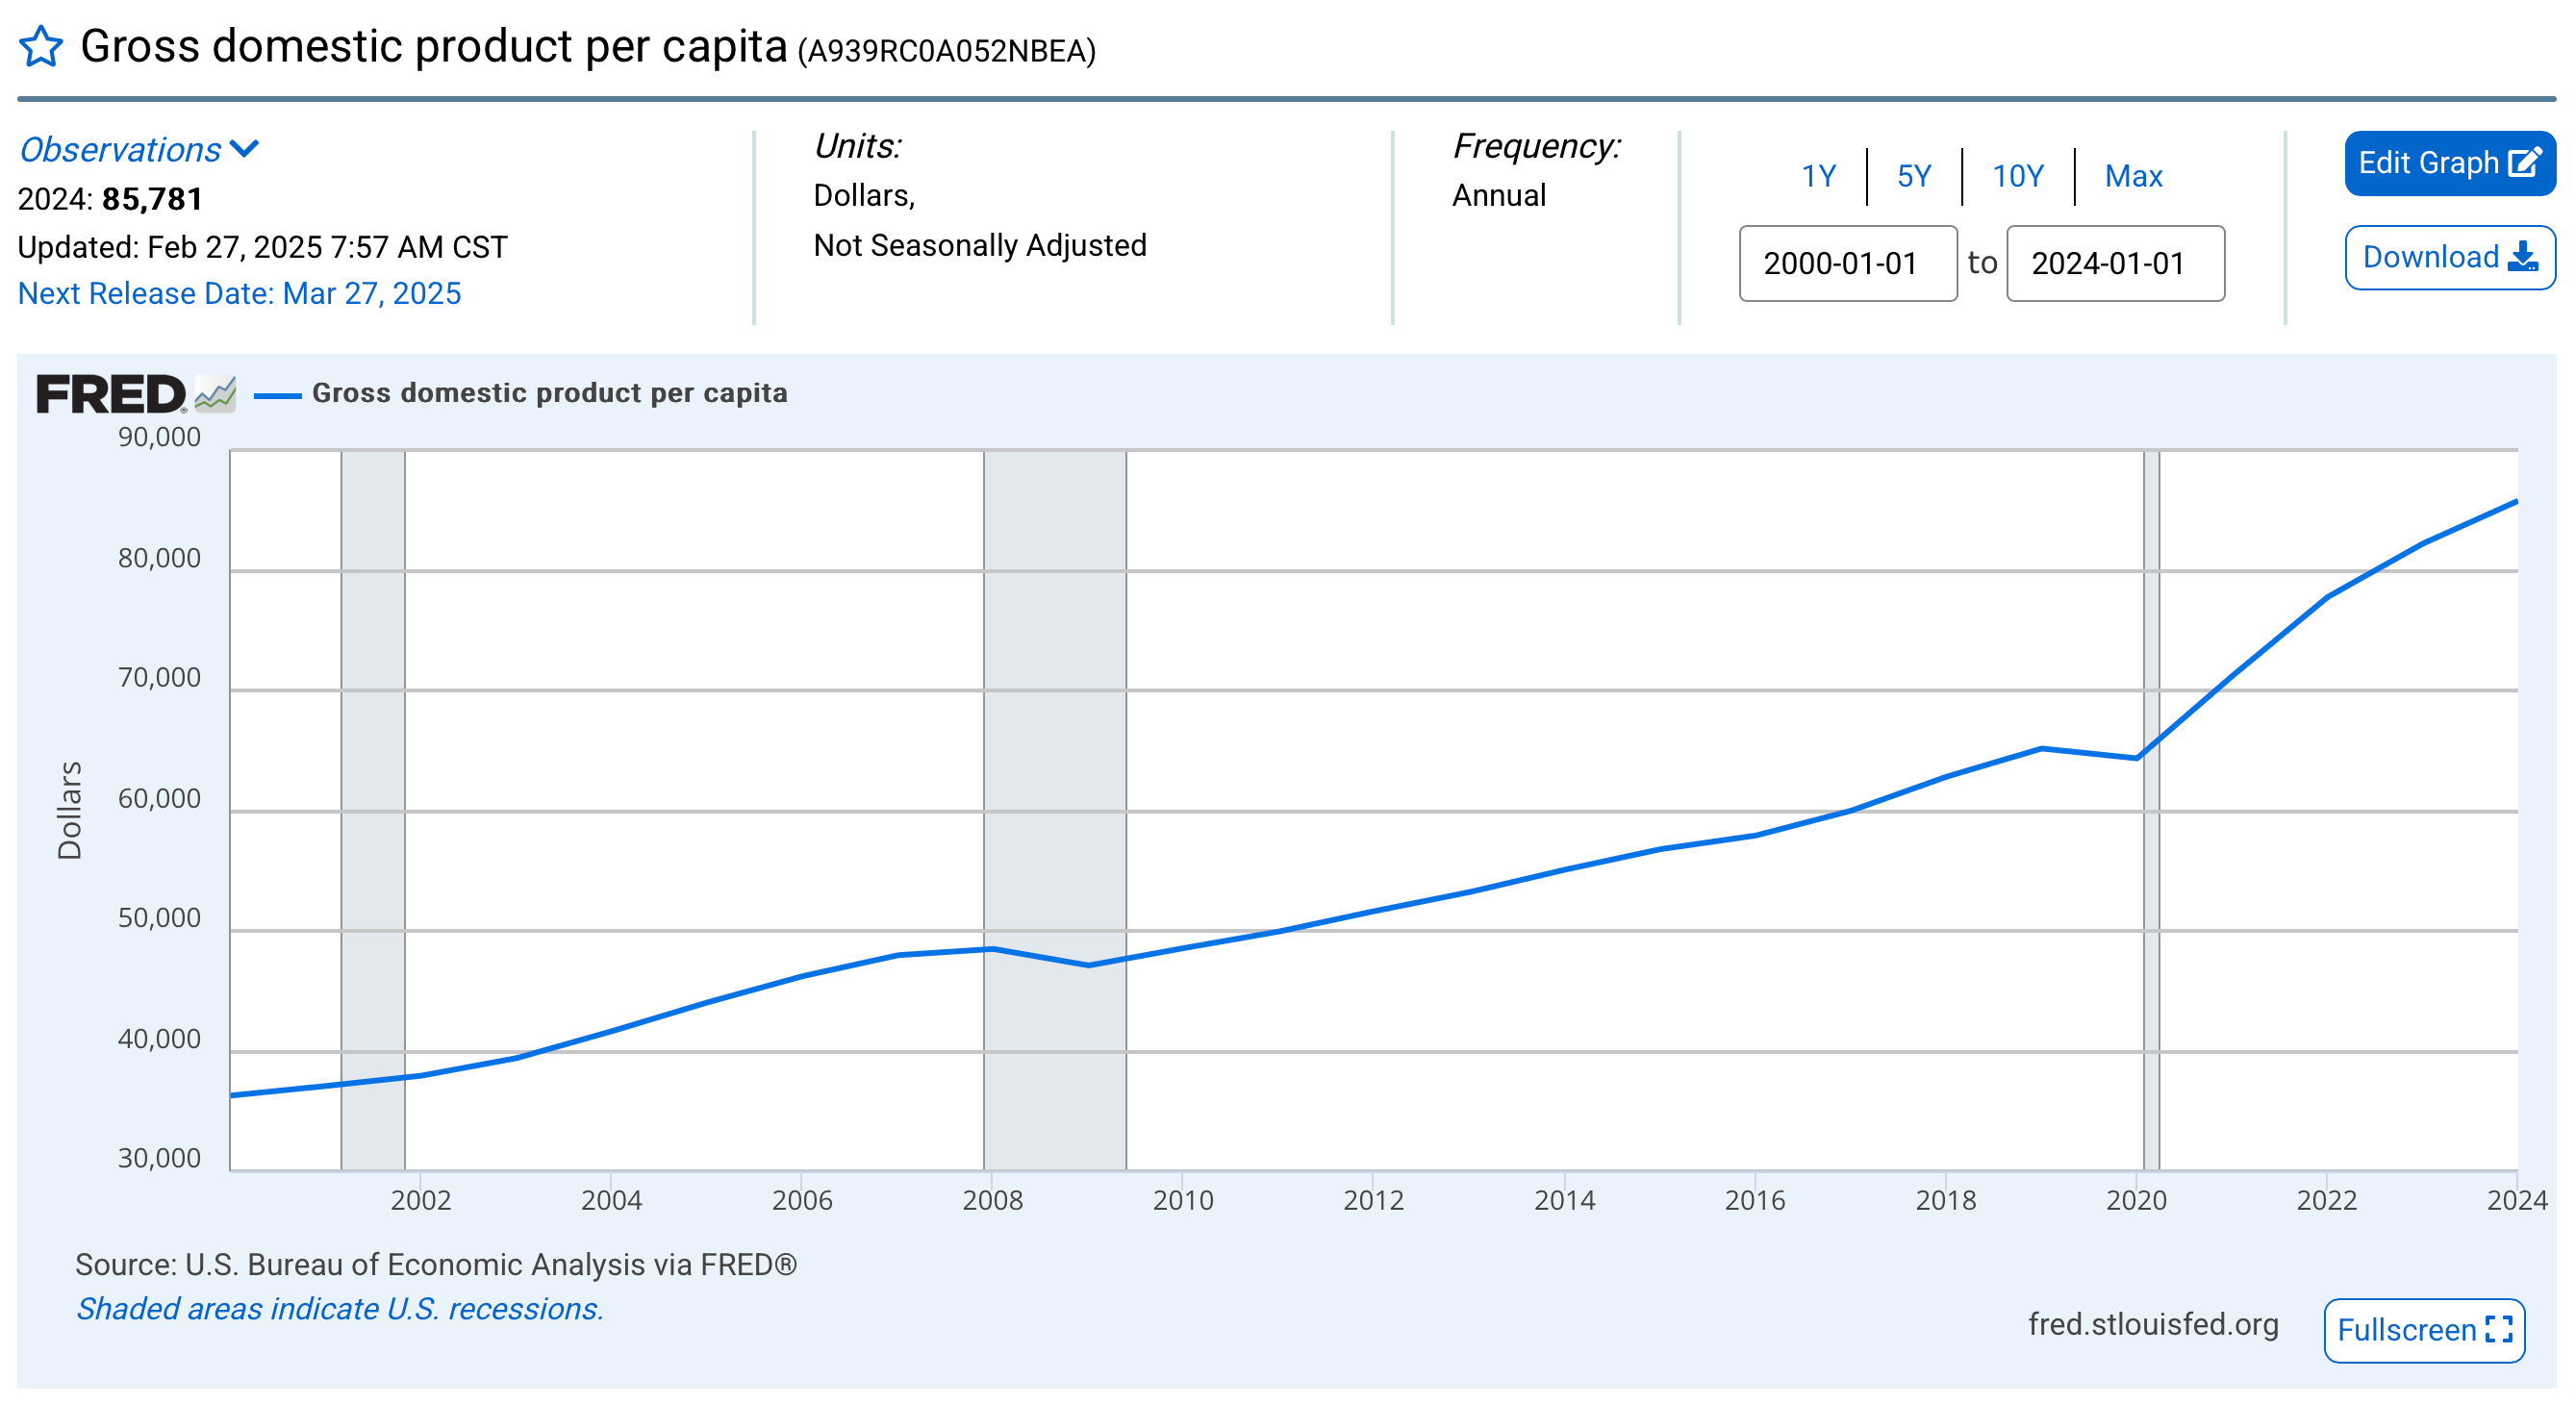Screen dimensions: 2576x1404
Task: Open the Shaded areas indicate U.S. recessions link
Action: coord(340,1309)
